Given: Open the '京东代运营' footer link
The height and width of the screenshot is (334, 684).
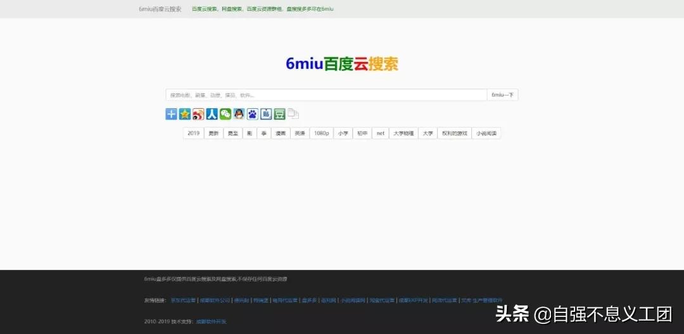Looking at the screenshot, I should [x=183, y=300].
